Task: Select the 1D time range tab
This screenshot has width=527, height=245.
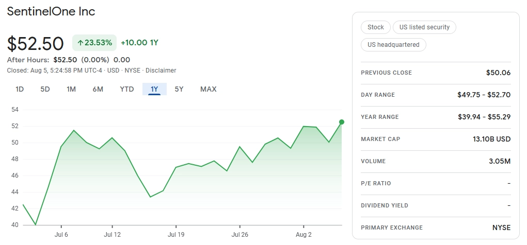Action: click(20, 89)
